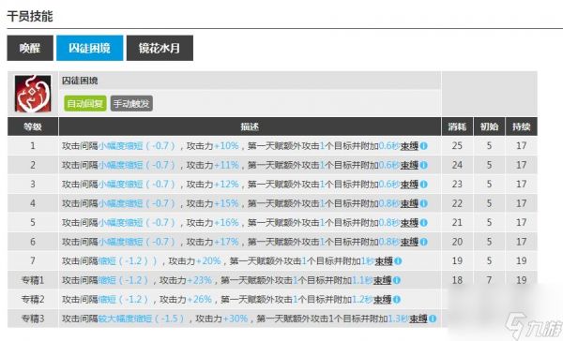Click the green 自动回复 tag
This screenshot has width=563, height=341.
tap(85, 104)
